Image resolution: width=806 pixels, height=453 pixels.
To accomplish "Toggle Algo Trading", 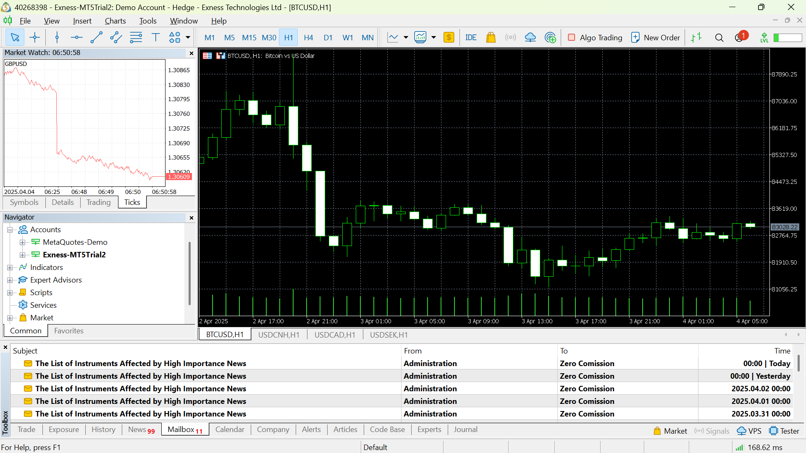I will (595, 38).
